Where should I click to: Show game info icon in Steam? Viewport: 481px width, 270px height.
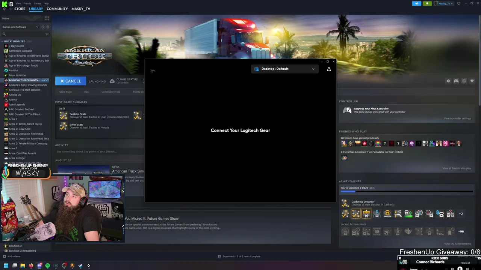pyautogui.click(x=464, y=81)
